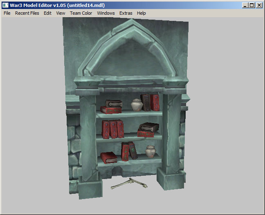
Task: Open the View menu
Action: point(61,13)
